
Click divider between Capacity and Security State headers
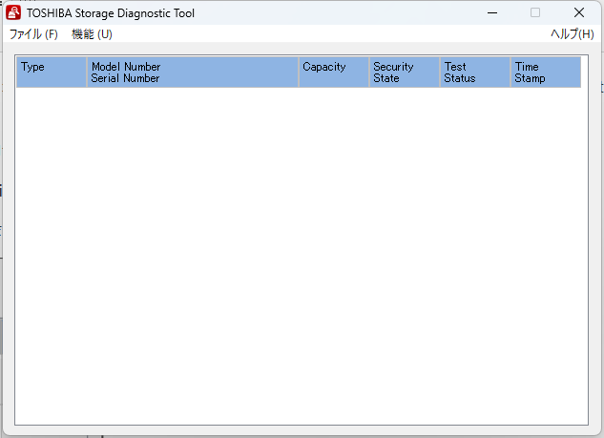pos(369,73)
